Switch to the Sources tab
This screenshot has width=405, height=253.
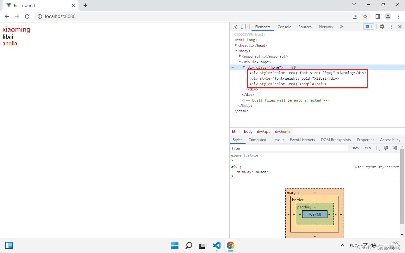(x=305, y=27)
